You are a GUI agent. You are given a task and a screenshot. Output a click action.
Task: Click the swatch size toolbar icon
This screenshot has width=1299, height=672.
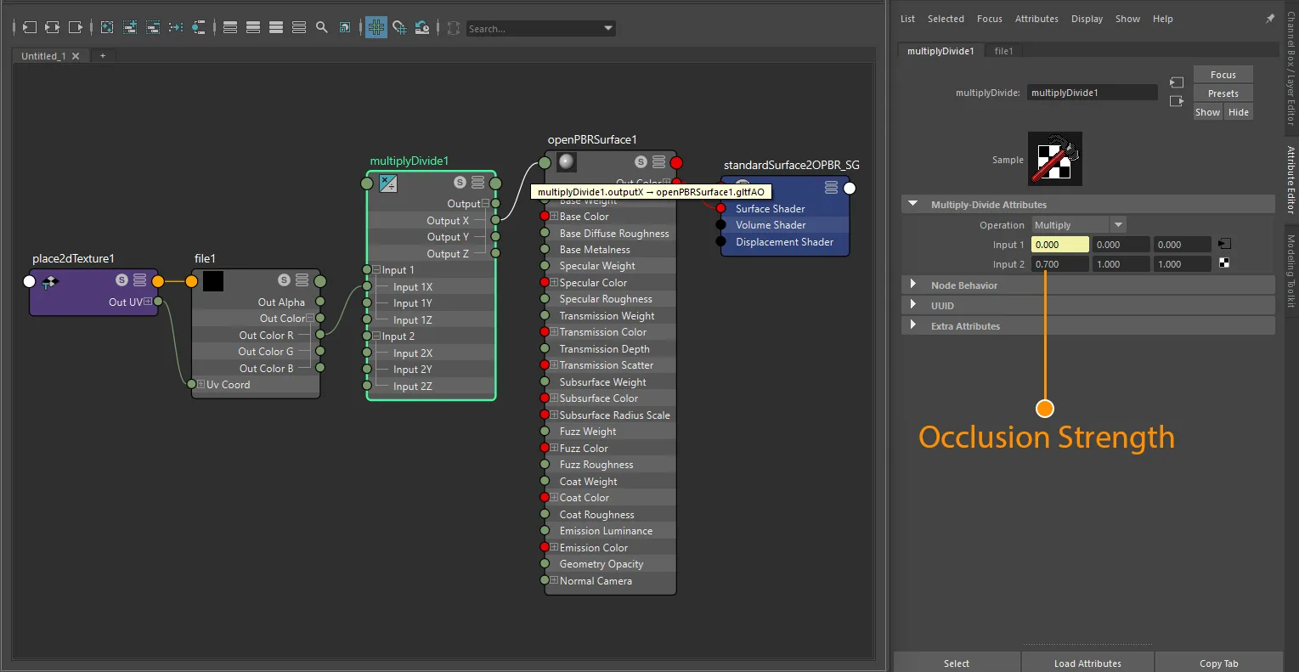(x=345, y=27)
